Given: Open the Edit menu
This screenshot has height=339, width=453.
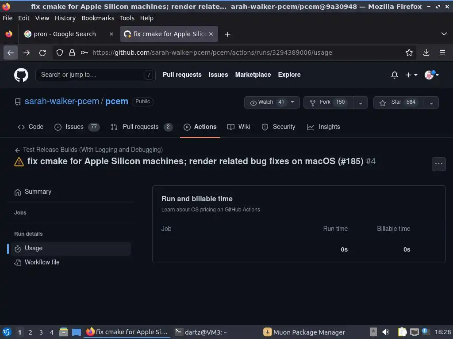Looking at the screenshot, I should point(24,18).
